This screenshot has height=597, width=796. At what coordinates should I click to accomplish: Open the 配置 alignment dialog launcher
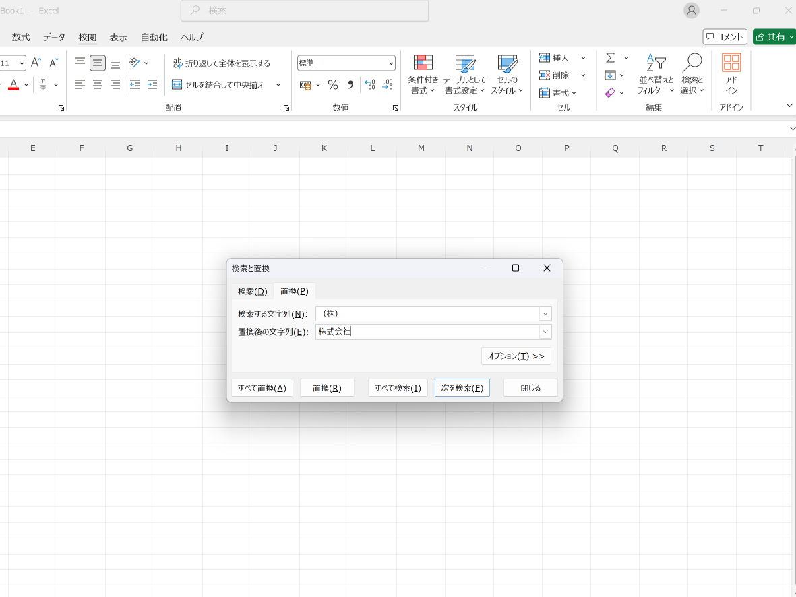tap(286, 108)
